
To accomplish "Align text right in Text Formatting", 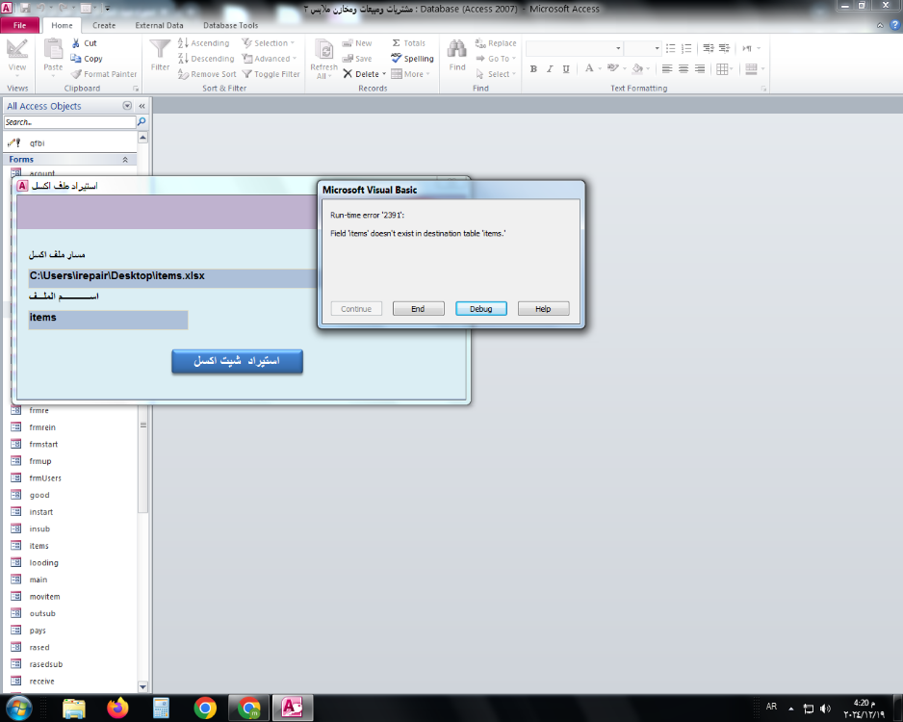I will pyautogui.click(x=699, y=69).
